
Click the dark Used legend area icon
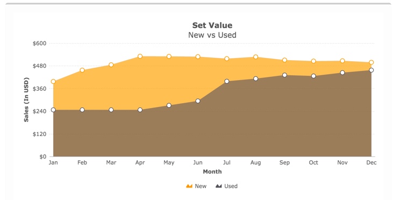point(219,186)
